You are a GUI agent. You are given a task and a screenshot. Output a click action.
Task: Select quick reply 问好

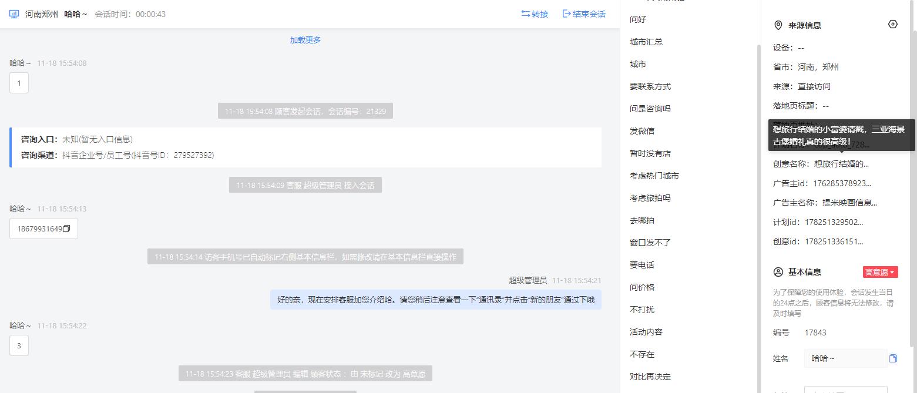638,19
